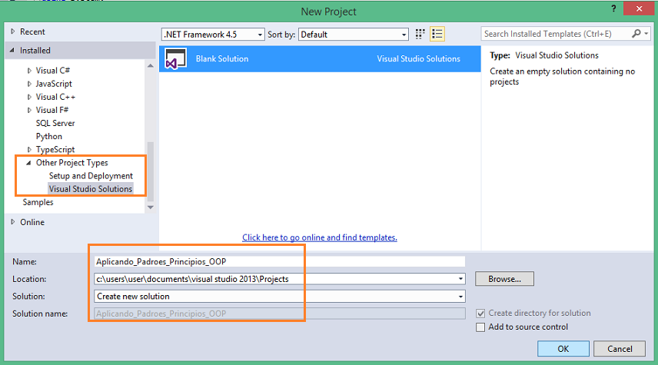Focus the Search Installed Templates box
Viewport: 658px width, 365px height.
(556, 34)
